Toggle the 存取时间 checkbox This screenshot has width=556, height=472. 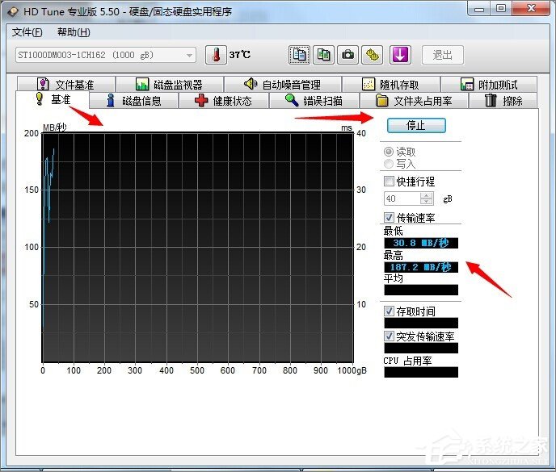[x=389, y=311]
